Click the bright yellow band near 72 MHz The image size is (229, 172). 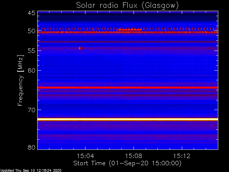pyautogui.click(x=128, y=119)
